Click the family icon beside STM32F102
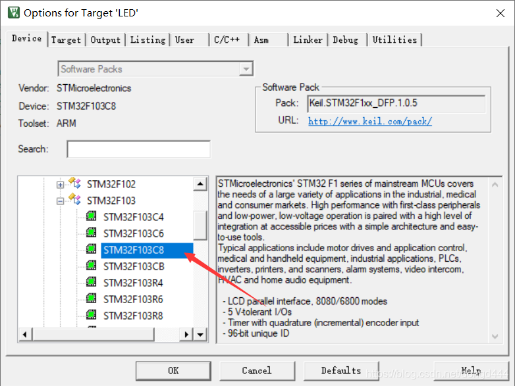The image size is (515, 386). [74, 183]
